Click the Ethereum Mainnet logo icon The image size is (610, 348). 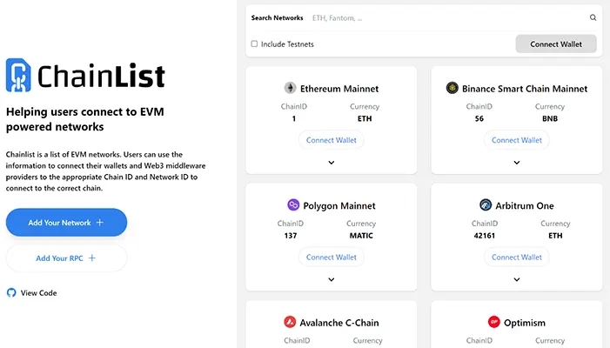click(x=290, y=88)
